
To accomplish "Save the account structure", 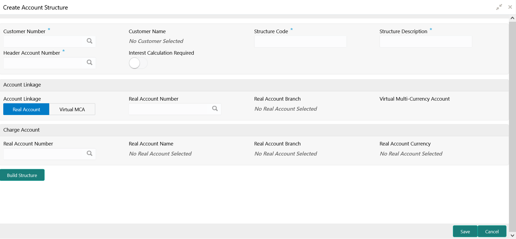I will [x=465, y=231].
